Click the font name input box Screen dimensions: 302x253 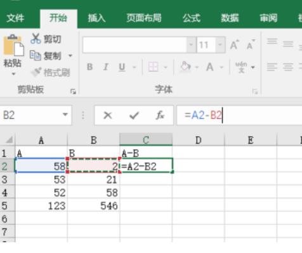click(x=135, y=44)
